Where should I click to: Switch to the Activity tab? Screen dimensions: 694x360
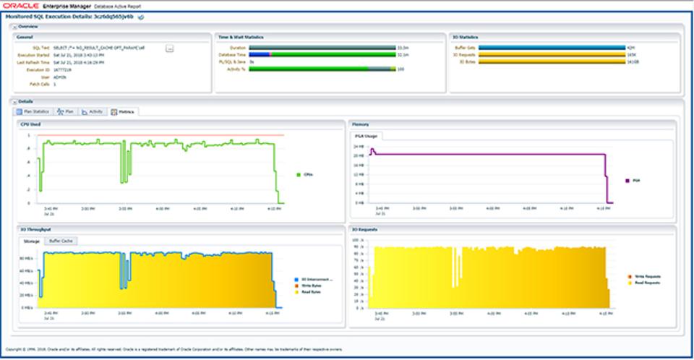[x=92, y=111]
